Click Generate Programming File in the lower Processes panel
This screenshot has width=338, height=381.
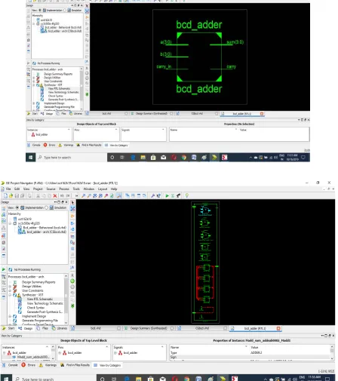[40, 321]
